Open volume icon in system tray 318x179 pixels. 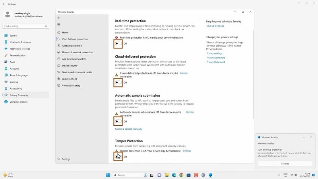tap(296, 175)
